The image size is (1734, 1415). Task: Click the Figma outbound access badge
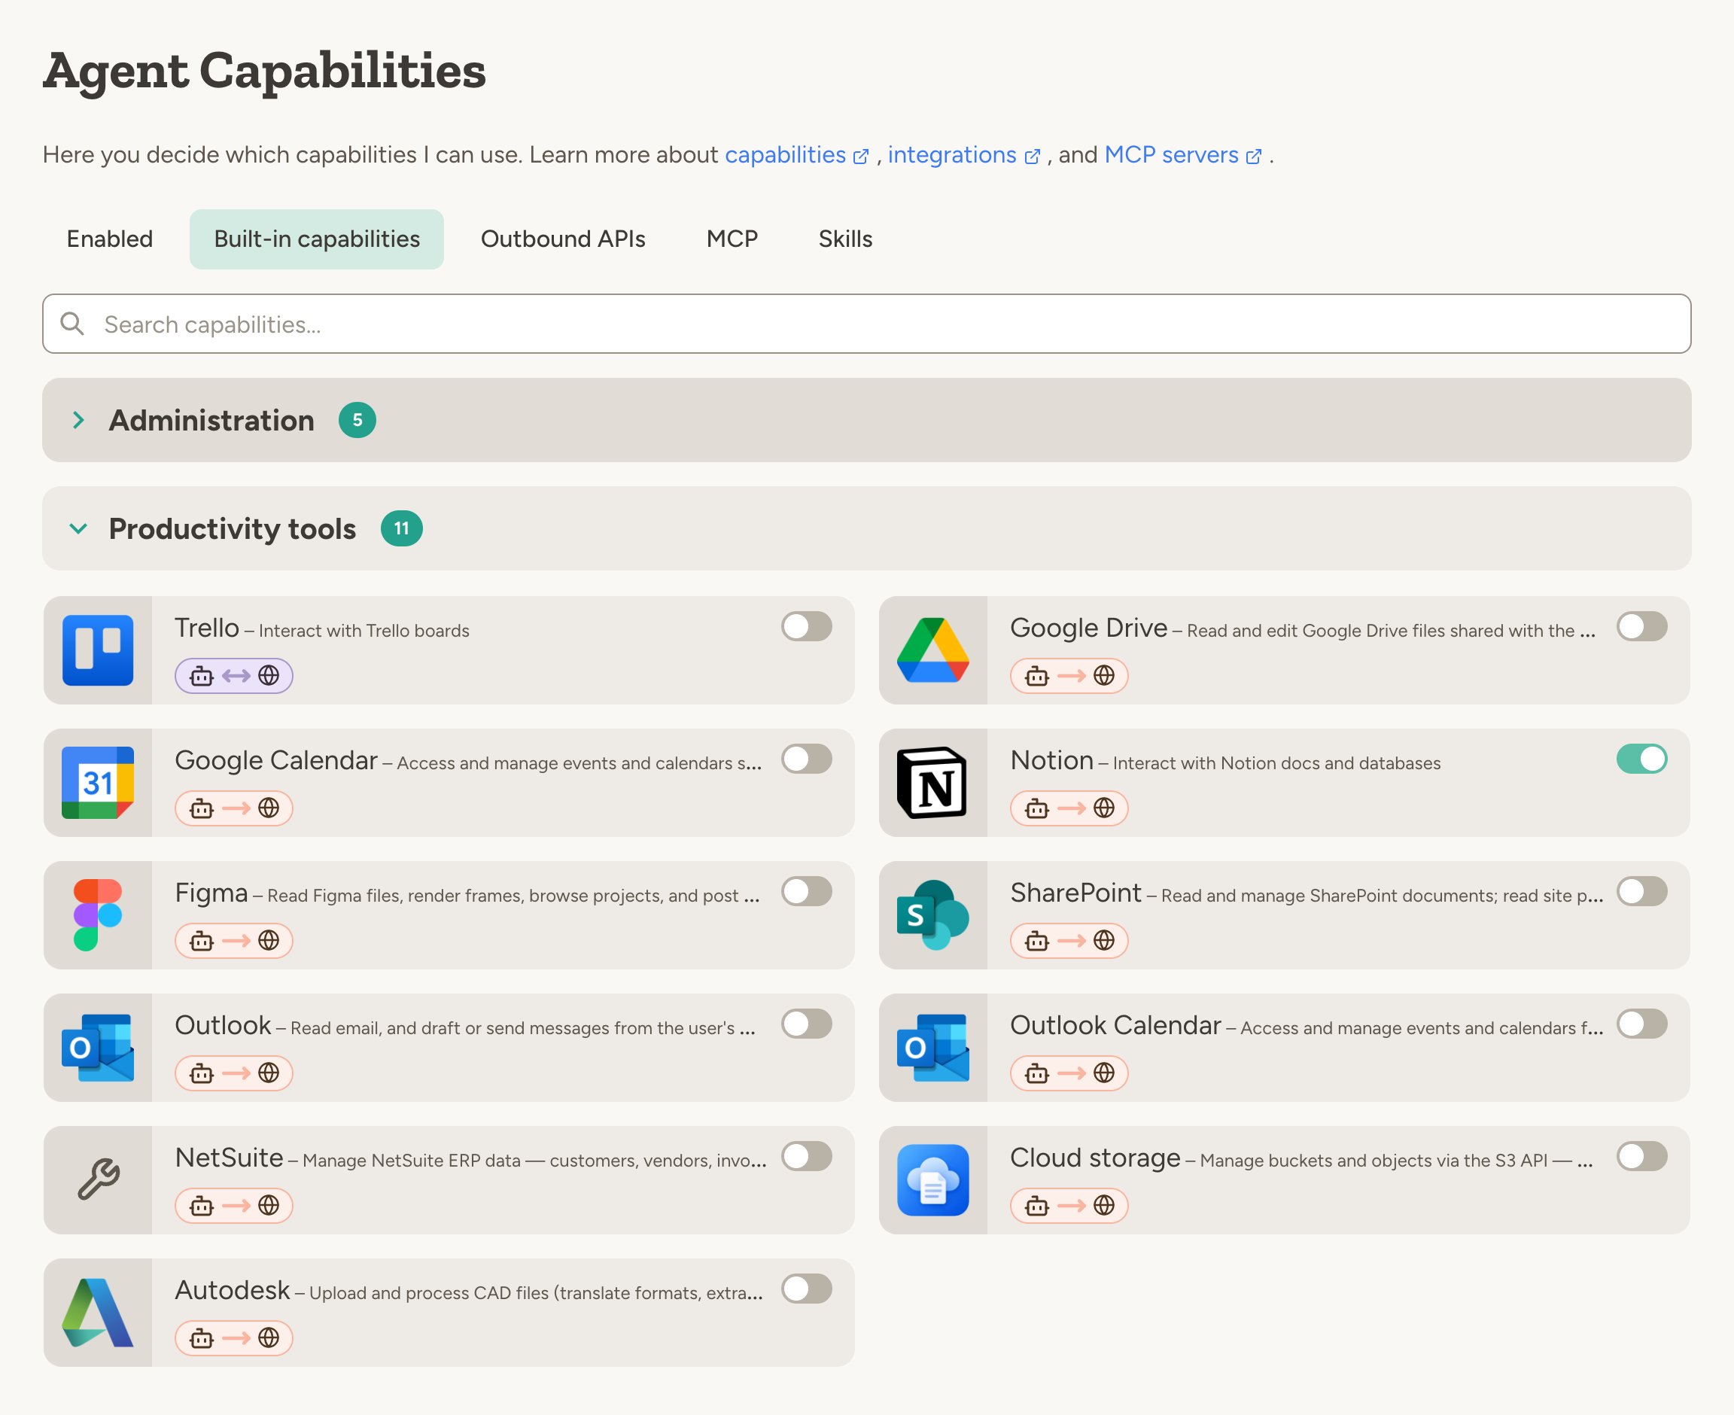pos(234,941)
